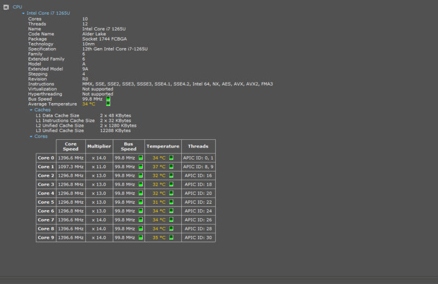Click Core 7 temperature graph icon
The height and width of the screenshot is (284, 438).
tap(171, 220)
